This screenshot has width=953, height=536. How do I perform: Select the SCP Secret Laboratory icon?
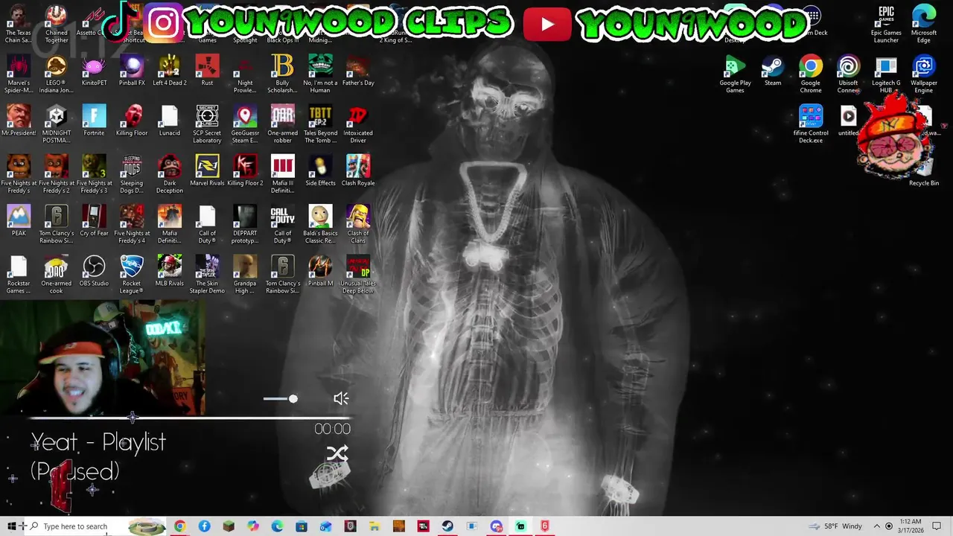207,124
